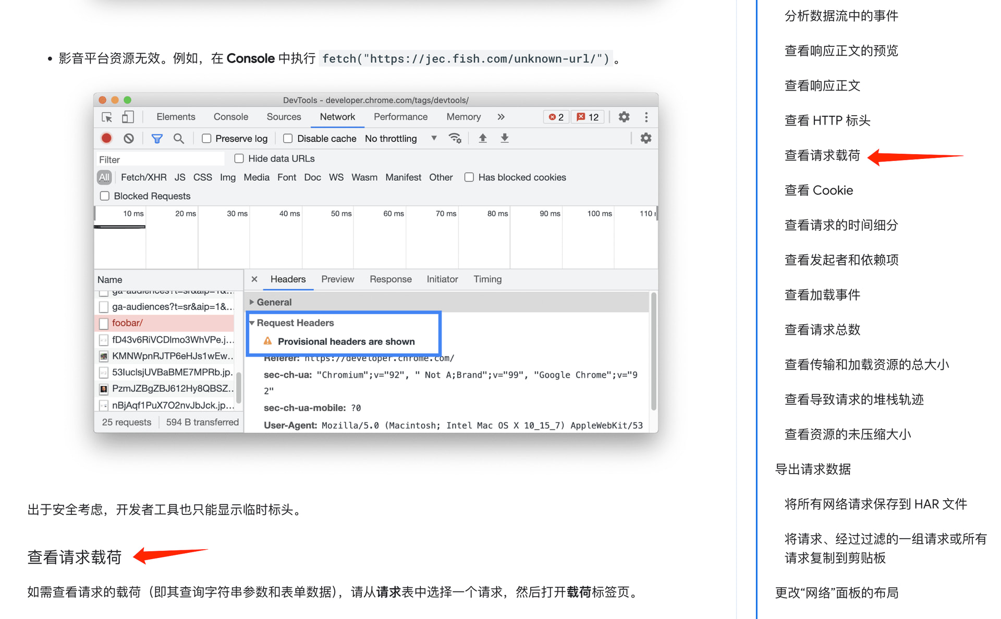Screen dimensions: 1001x619
Task: Select checkbox next to foobar/ request
Action: click(104, 324)
